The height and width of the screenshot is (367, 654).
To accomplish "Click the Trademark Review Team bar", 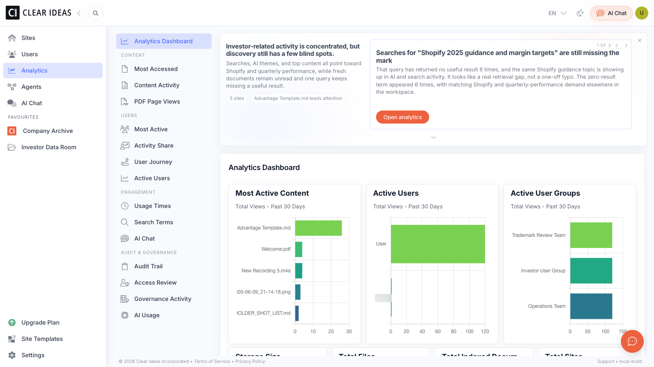I will [x=591, y=235].
